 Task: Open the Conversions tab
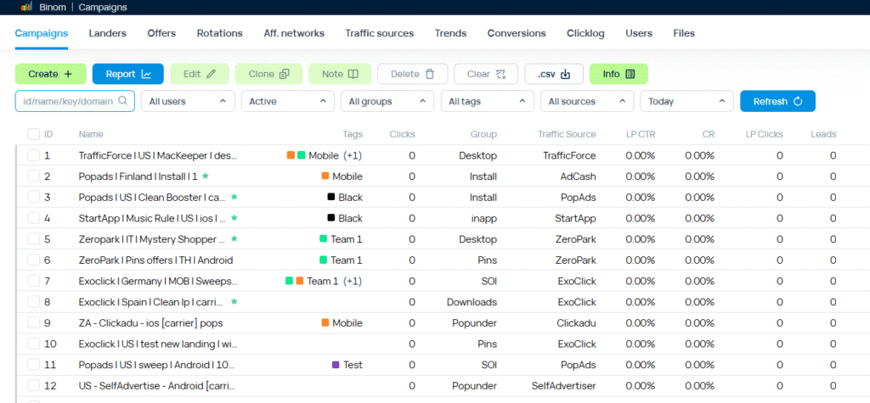pos(517,33)
